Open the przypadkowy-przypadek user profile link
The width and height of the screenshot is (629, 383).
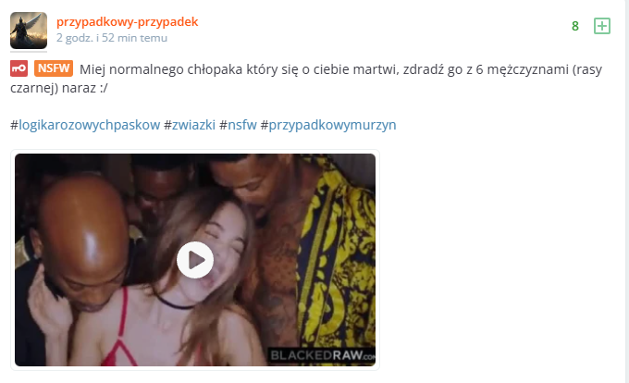[x=127, y=21]
